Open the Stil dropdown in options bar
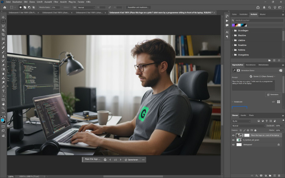The width and height of the screenshot is (285, 178). [86, 7]
